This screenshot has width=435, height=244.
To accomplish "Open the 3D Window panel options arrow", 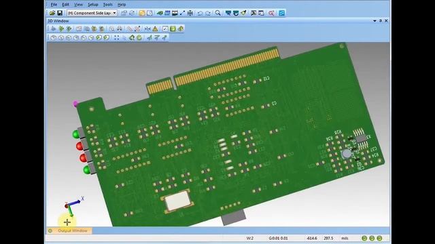I will 375,21.
